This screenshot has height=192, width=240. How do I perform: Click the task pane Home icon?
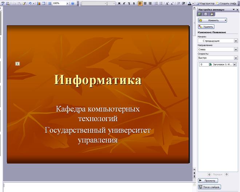(212, 14)
